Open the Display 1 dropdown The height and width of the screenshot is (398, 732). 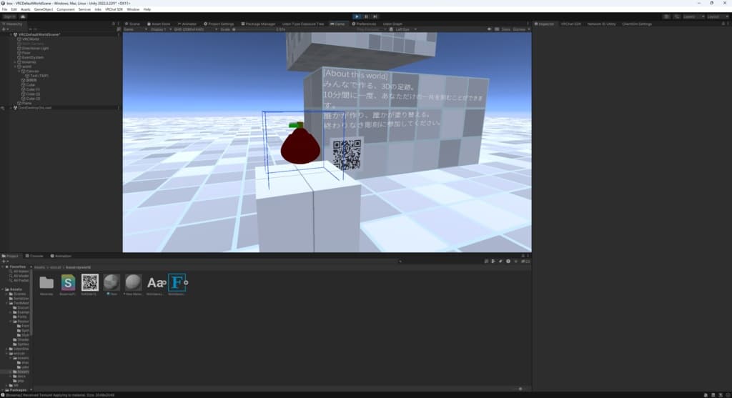point(160,29)
